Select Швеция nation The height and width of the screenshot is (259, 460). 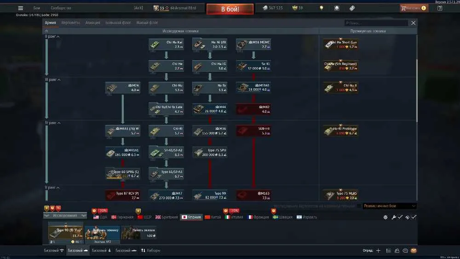point(282,217)
